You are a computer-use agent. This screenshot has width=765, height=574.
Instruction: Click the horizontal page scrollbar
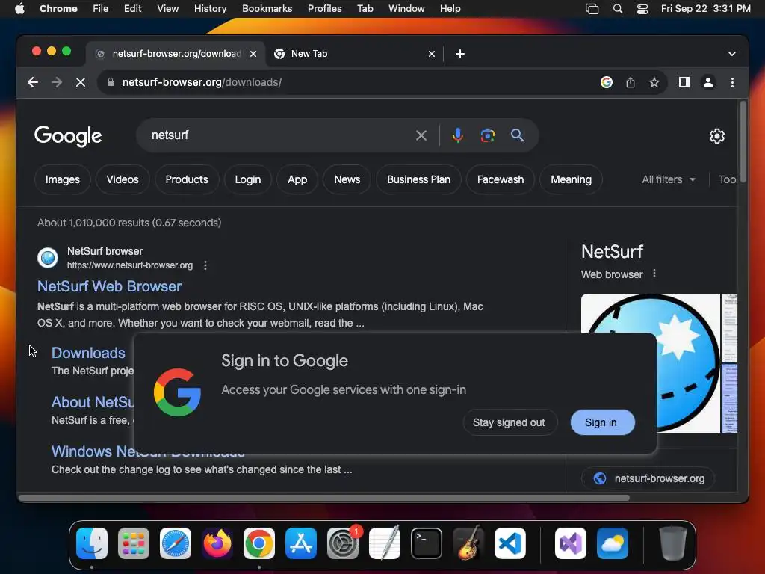tap(324, 498)
